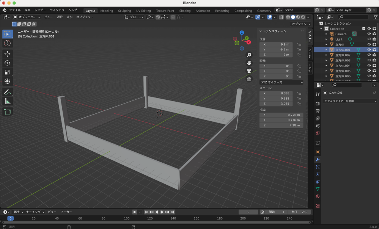Screen dimensions: 379x229
Task: Disable 立方体.003 in renders
Action: [374, 60]
